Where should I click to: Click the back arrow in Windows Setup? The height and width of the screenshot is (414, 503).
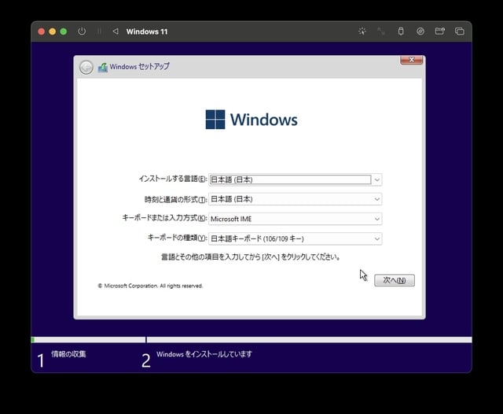(86, 67)
